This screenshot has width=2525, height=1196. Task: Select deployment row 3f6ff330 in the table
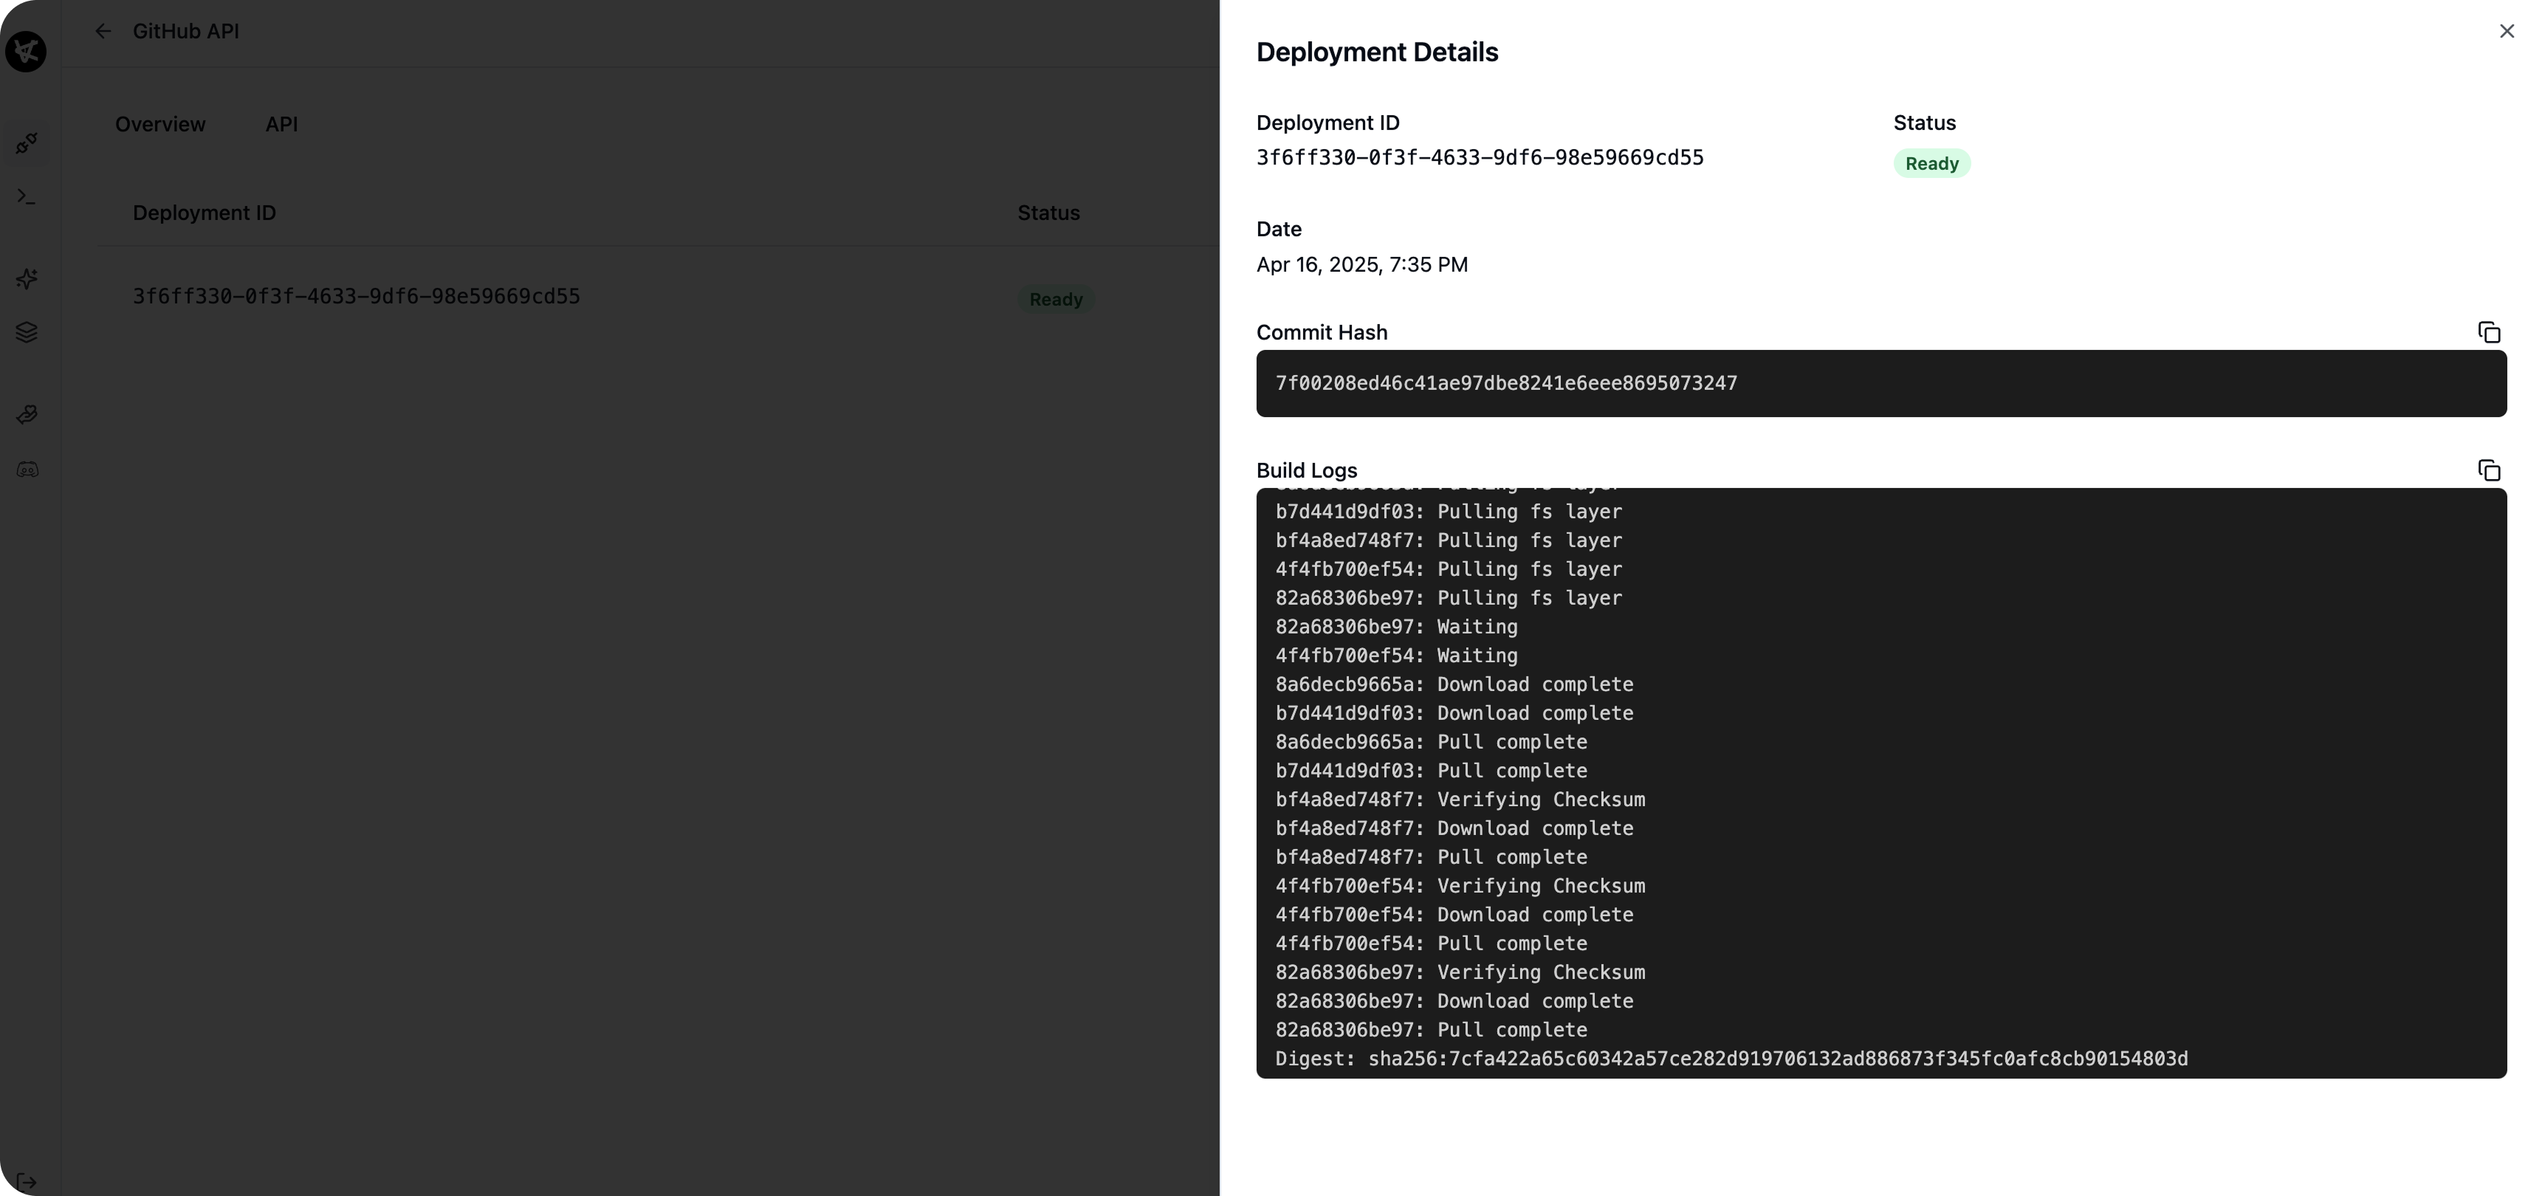click(356, 296)
